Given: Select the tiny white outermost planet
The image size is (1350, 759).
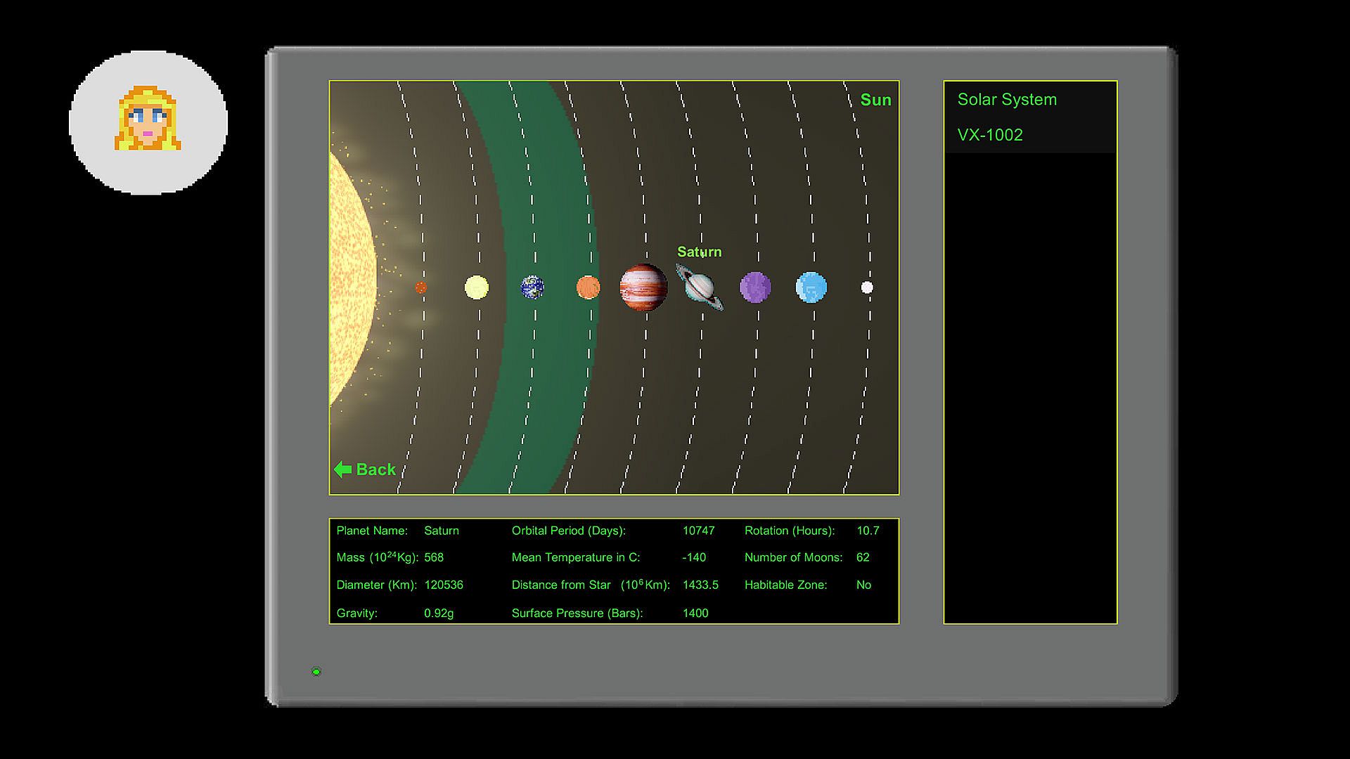Looking at the screenshot, I should pyautogui.click(x=867, y=287).
